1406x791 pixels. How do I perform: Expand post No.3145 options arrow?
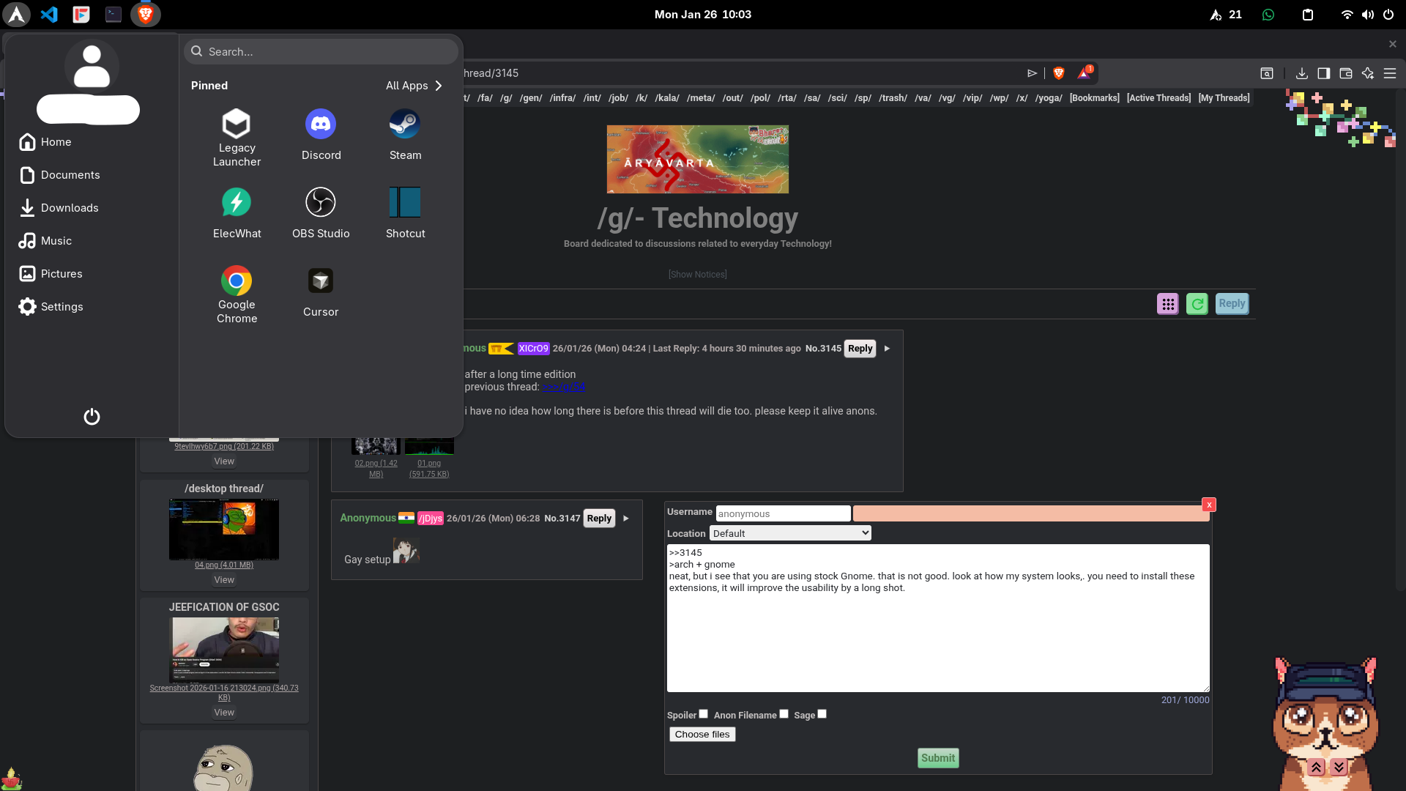click(x=887, y=349)
